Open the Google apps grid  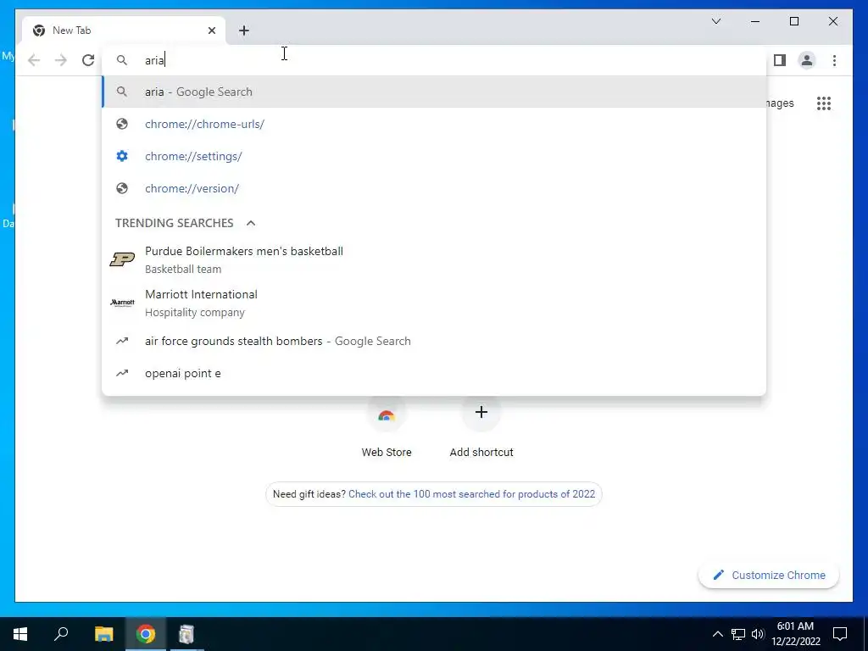pos(824,103)
